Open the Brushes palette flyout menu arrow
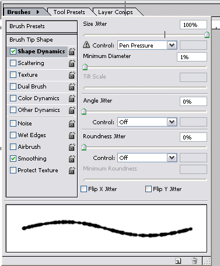 tap(38, 12)
